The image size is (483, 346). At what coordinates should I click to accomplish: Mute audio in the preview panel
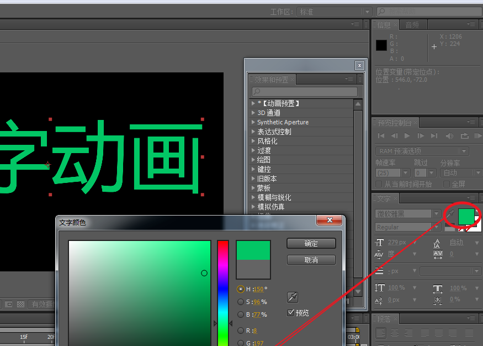click(449, 135)
